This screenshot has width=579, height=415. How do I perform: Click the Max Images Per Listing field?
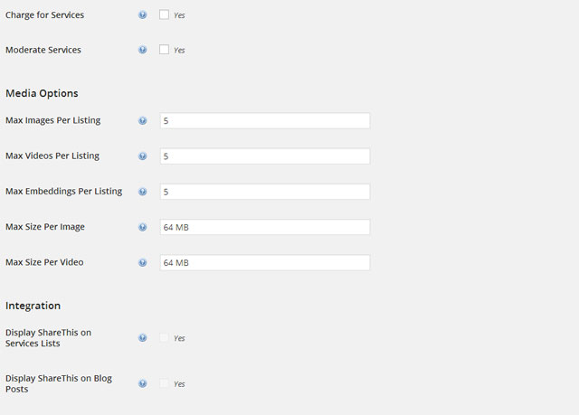click(x=265, y=120)
